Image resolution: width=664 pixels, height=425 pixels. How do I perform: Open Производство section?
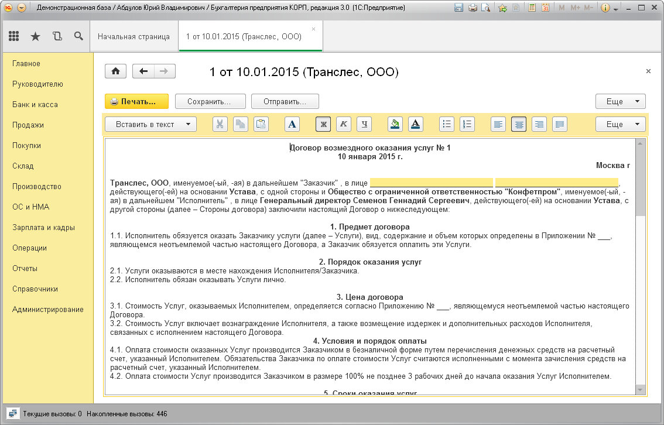37,186
